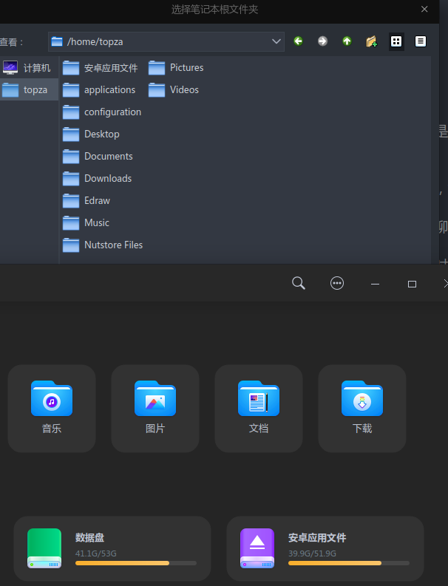The width and height of the screenshot is (448, 586).
Task: Switch to detailed list view mode
Action: [421, 41]
